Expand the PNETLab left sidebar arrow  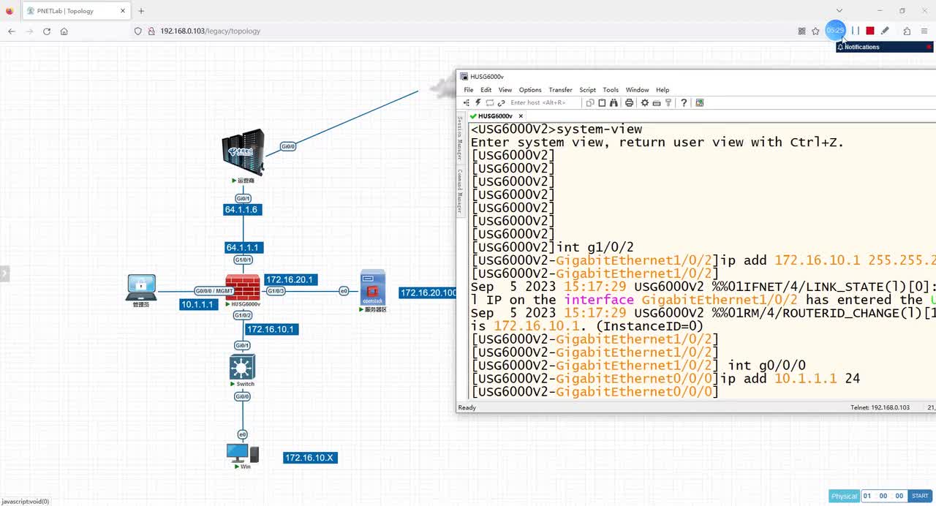click(4, 273)
